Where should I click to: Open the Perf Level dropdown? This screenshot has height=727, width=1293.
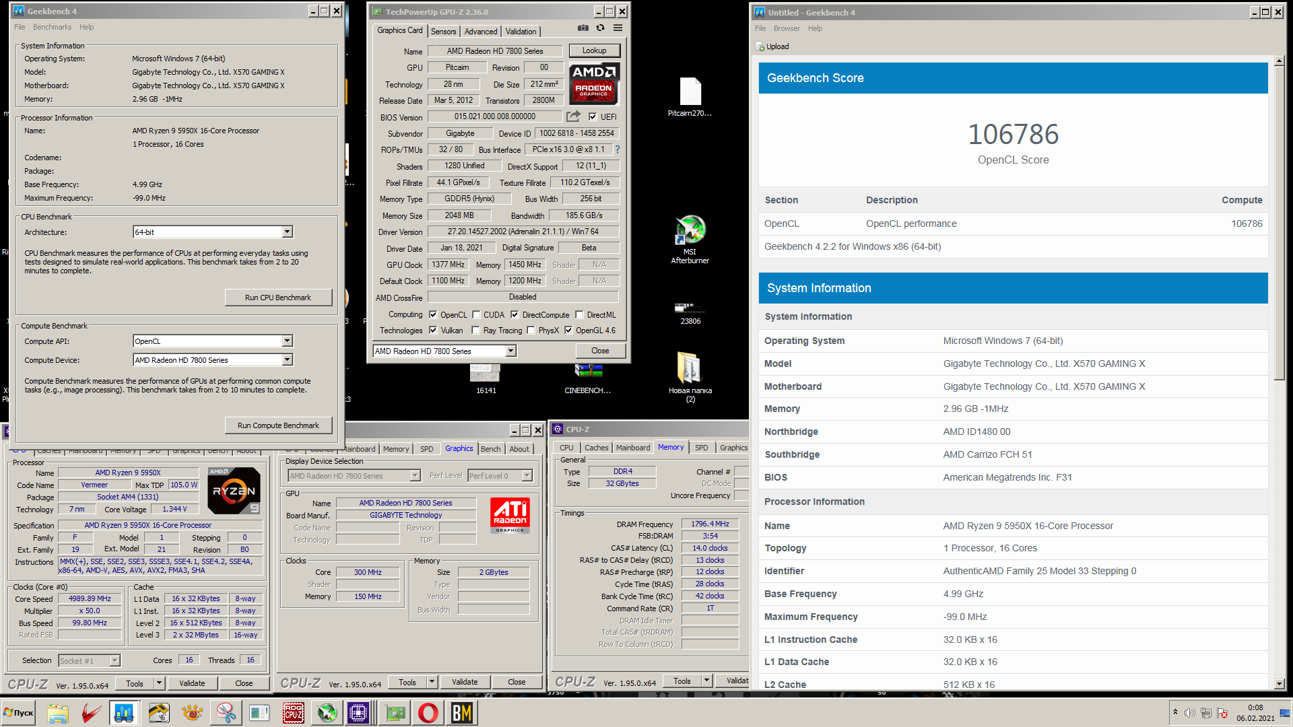click(527, 475)
